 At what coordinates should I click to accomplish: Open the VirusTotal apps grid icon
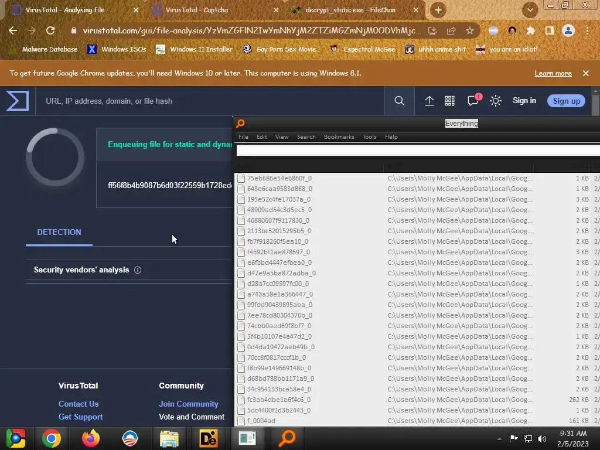click(449, 101)
